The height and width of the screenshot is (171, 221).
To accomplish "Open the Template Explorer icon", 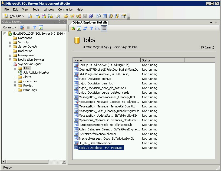I will [117, 16].
